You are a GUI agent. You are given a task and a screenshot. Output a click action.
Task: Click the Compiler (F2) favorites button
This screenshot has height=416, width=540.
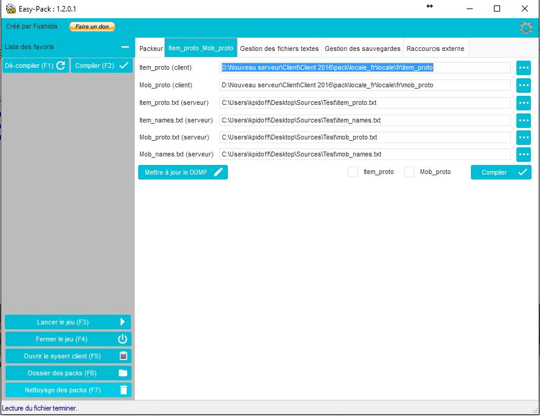tap(102, 65)
